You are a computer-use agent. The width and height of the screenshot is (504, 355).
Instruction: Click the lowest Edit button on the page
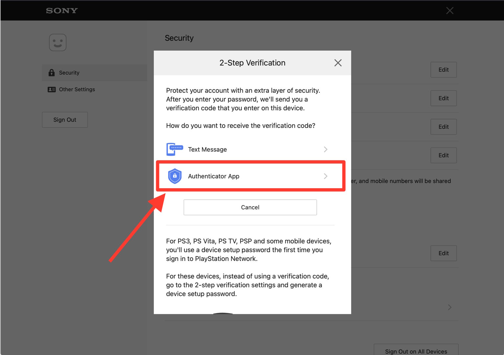[x=443, y=253]
